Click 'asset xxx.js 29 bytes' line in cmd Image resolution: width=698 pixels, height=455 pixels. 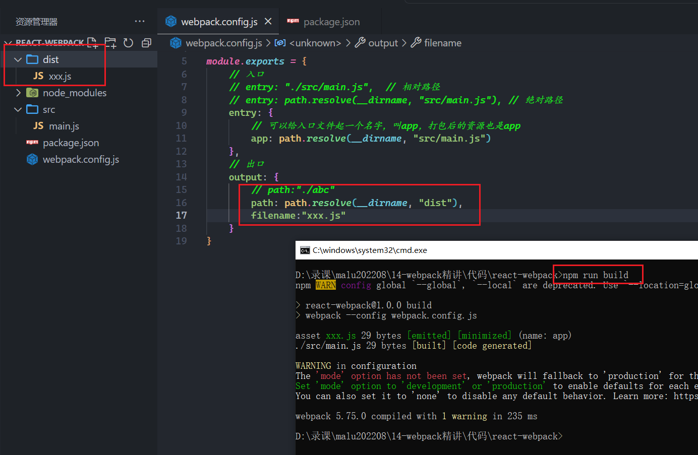[433, 336]
